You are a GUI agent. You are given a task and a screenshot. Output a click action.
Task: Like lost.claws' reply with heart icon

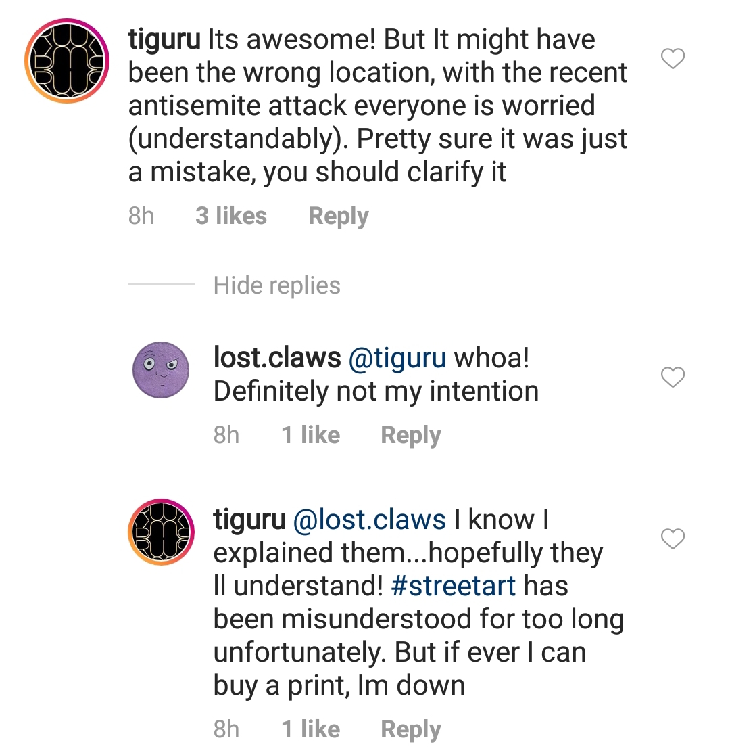(673, 377)
